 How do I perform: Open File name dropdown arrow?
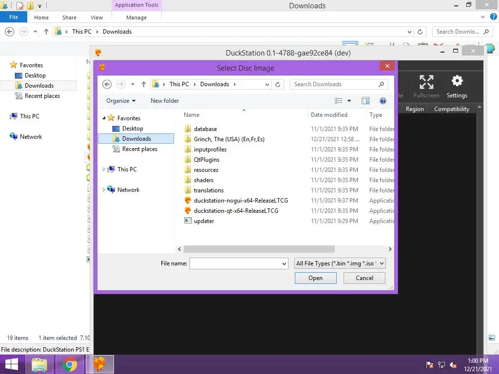tap(284, 263)
